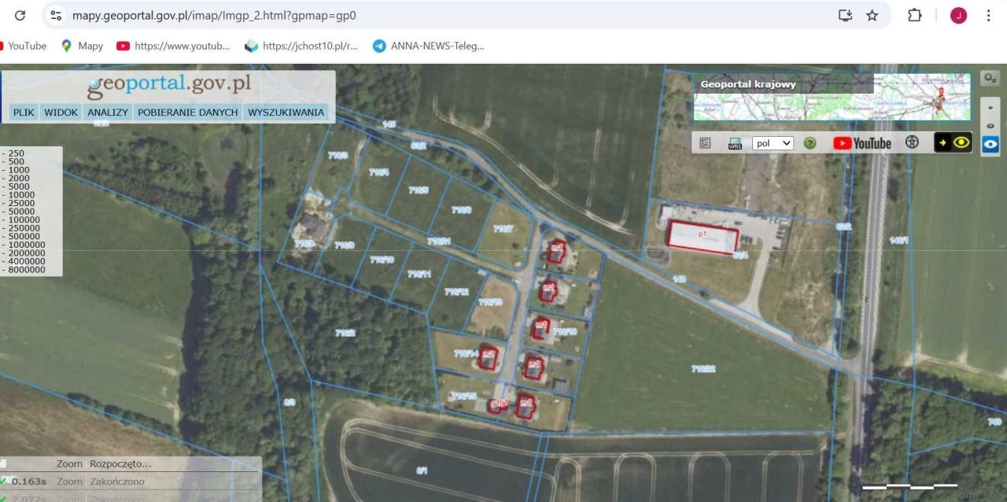Open the POBIERANIE DANYCH menu
The width and height of the screenshot is (1007, 502).
(187, 113)
